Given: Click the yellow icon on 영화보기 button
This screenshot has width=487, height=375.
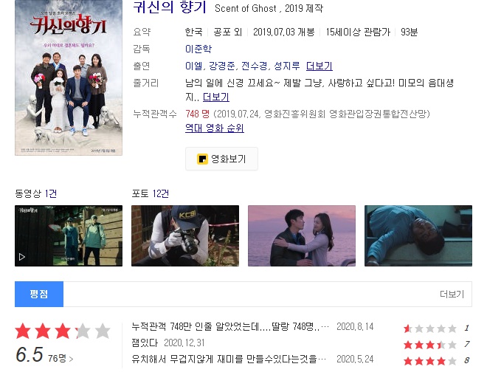Looking at the screenshot, I should coord(202,159).
